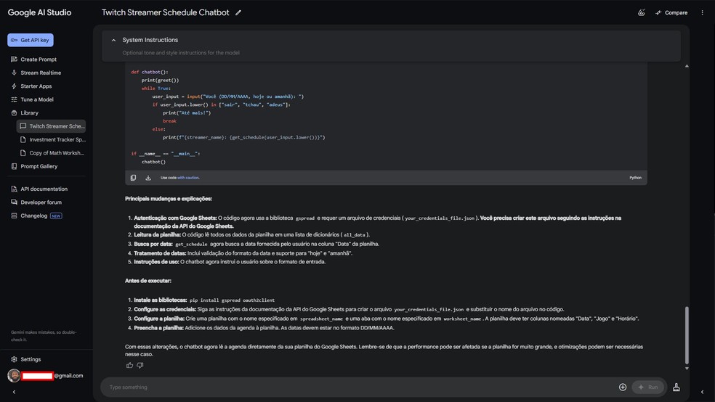715x402 pixels.
Task: Click the Run button
Action: point(647,387)
